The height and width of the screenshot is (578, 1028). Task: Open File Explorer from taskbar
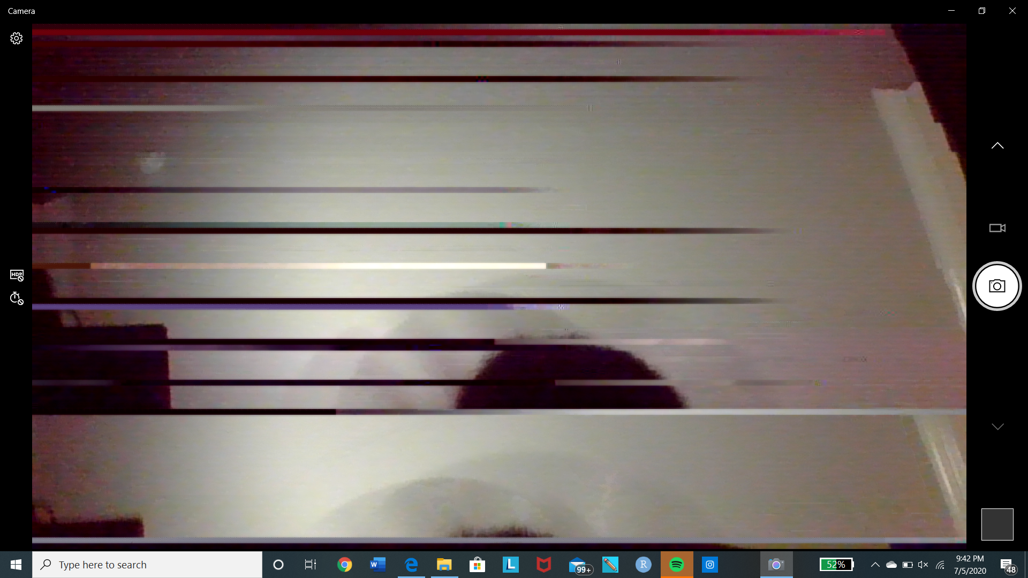[444, 565]
